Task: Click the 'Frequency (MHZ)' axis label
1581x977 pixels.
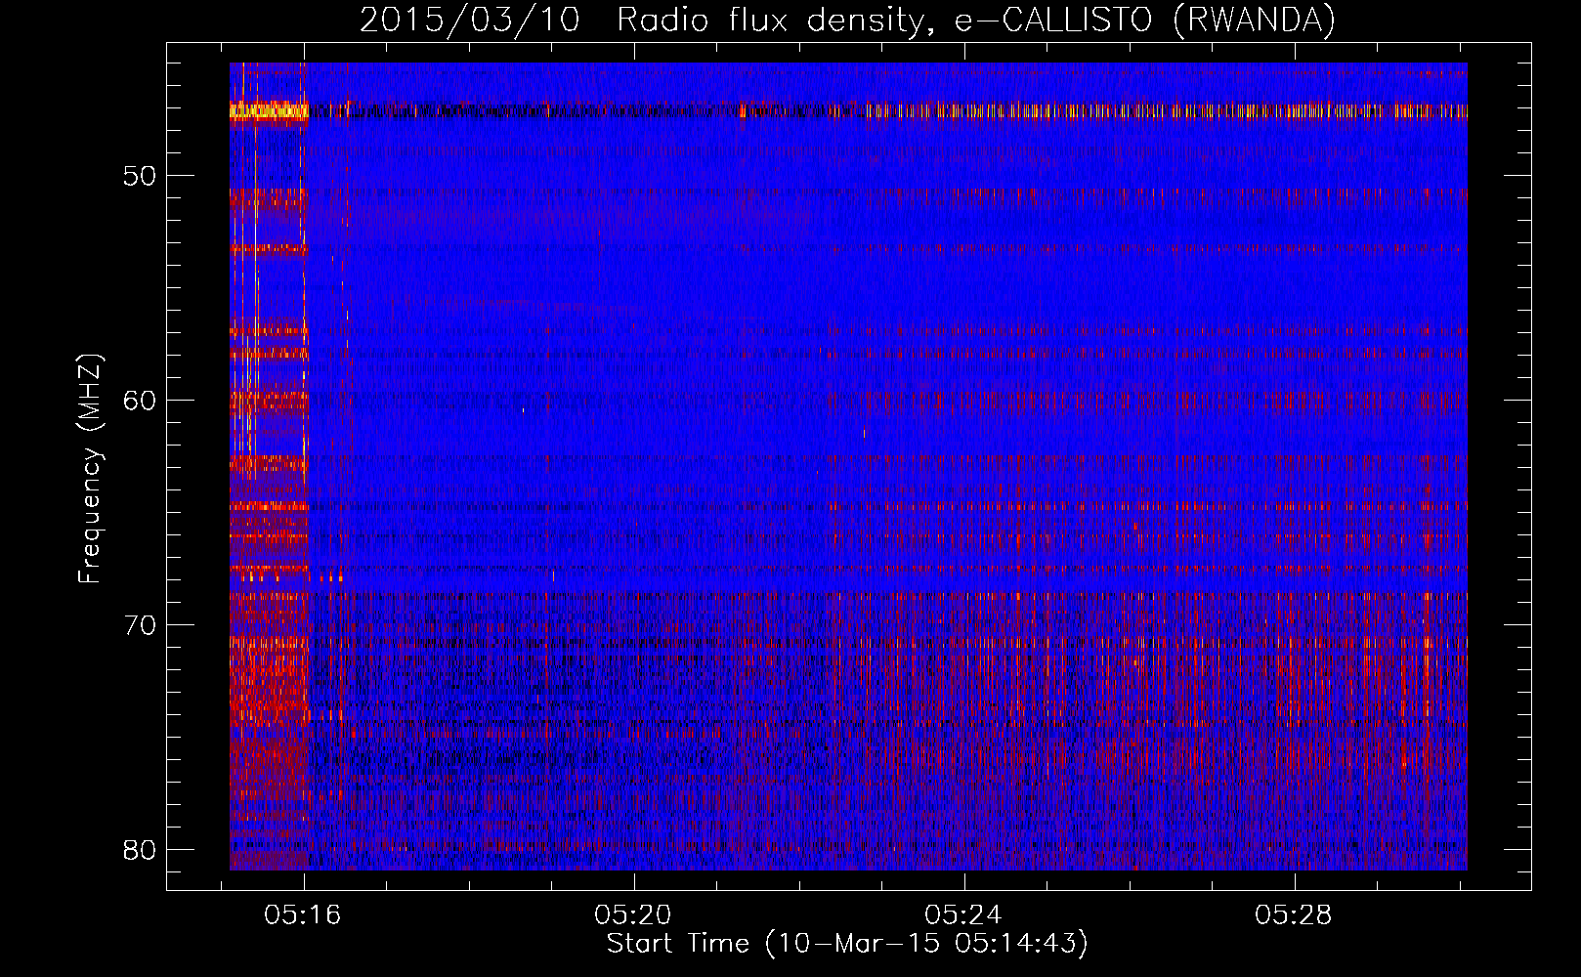Action: point(90,469)
